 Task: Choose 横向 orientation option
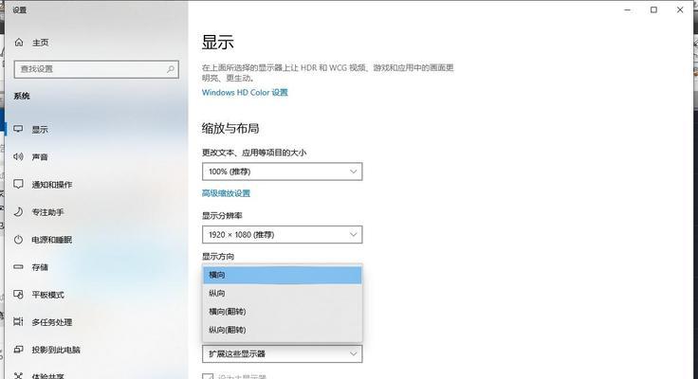pos(283,275)
